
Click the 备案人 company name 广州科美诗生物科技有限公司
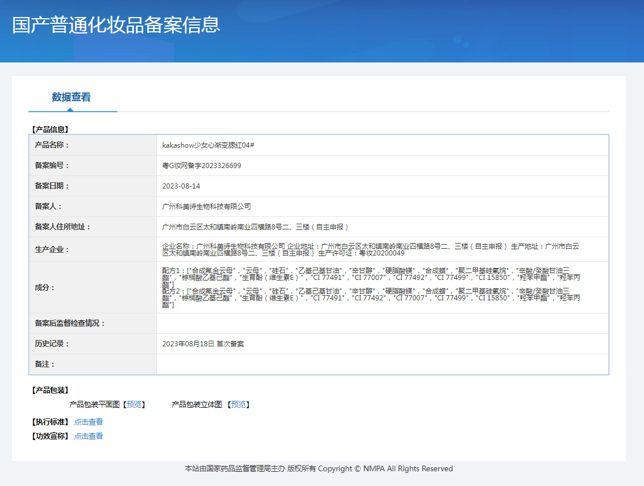pyautogui.click(x=206, y=207)
